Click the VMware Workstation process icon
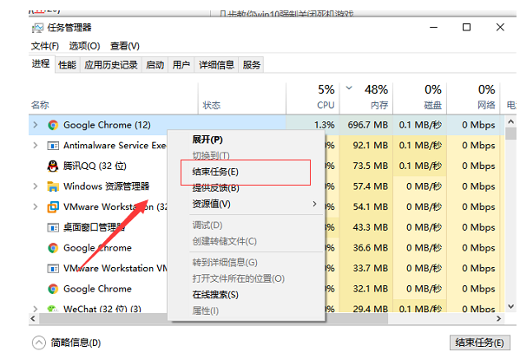The height and width of the screenshot is (359, 520). pos(53,206)
